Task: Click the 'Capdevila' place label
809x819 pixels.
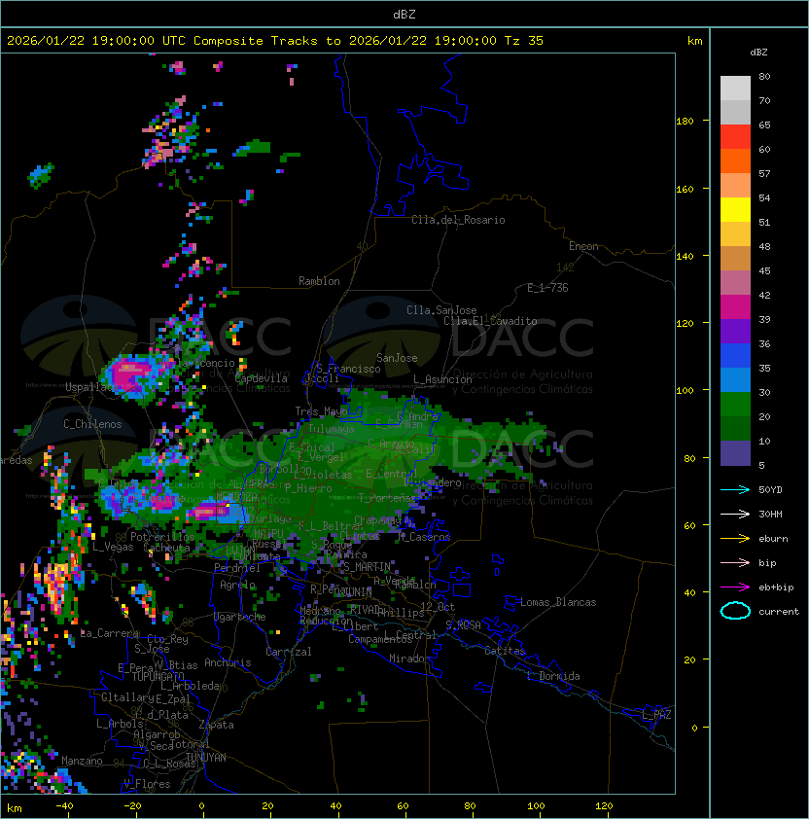Action: [261, 378]
